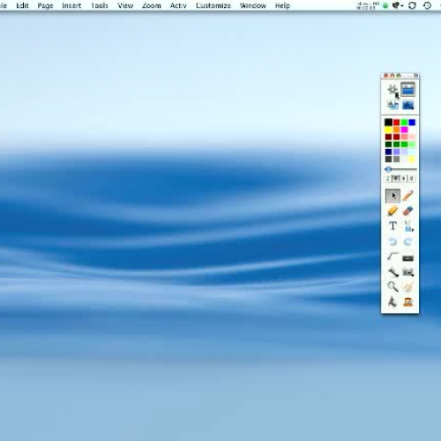This screenshot has width=441, height=441.
Task: Open the Zoom menu
Action: click(152, 5)
